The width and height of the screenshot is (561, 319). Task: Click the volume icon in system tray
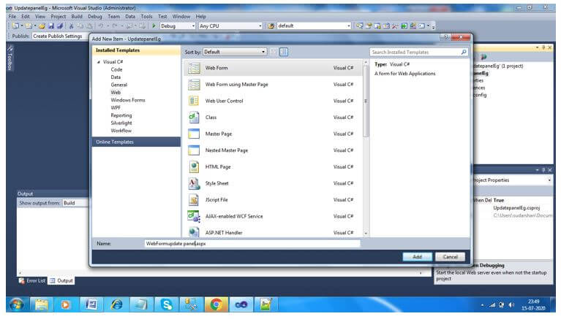(x=511, y=305)
